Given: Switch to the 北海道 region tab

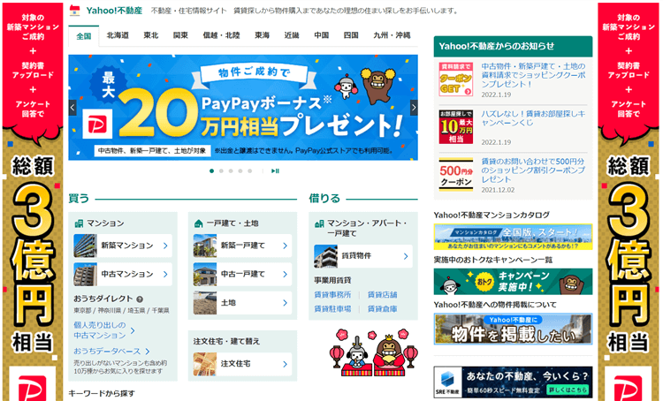Looking at the screenshot, I should (x=118, y=36).
